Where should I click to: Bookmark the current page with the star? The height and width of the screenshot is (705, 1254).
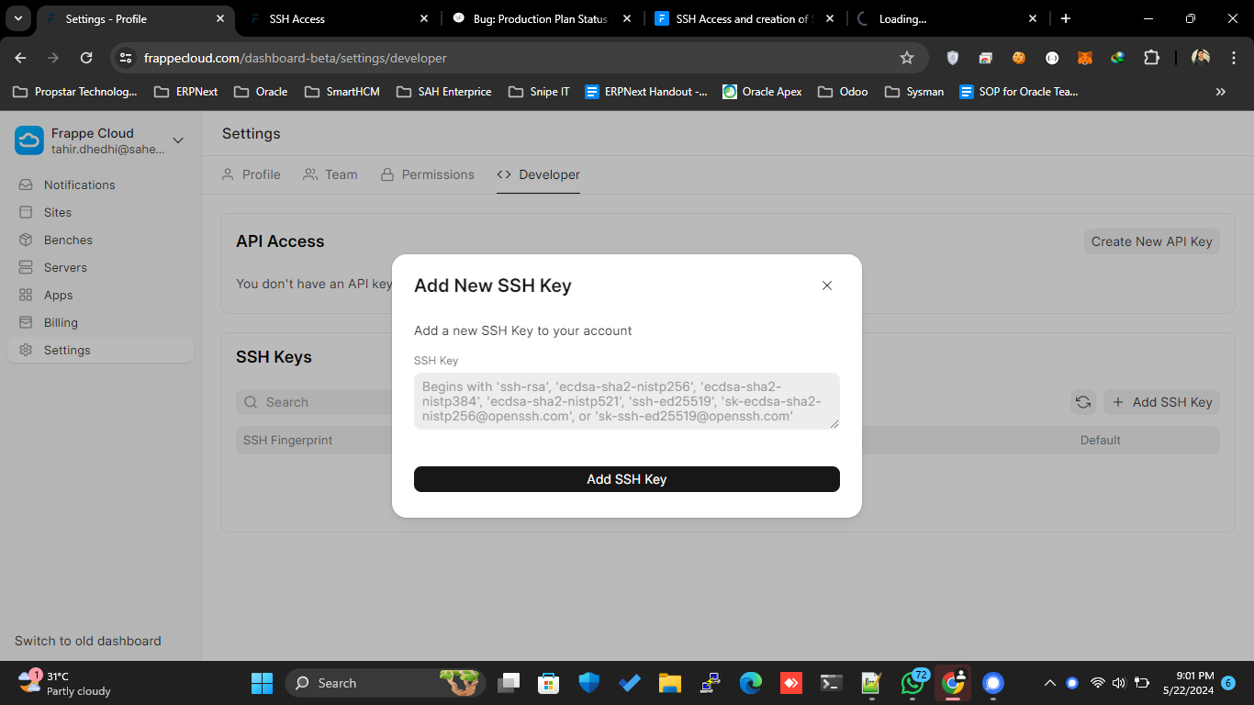click(x=907, y=57)
